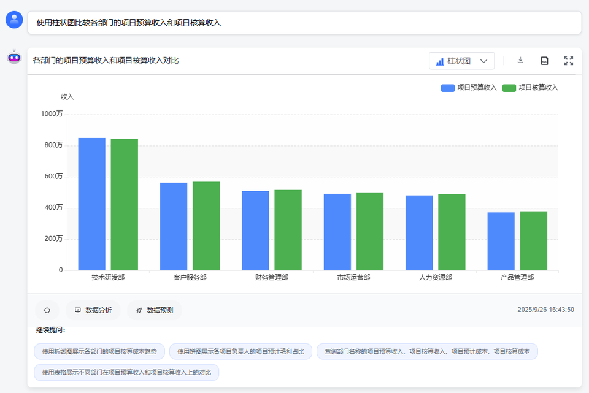The width and height of the screenshot is (589, 393).
Task: Click the 技术研发部 axis label
Action: pos(108,277)
